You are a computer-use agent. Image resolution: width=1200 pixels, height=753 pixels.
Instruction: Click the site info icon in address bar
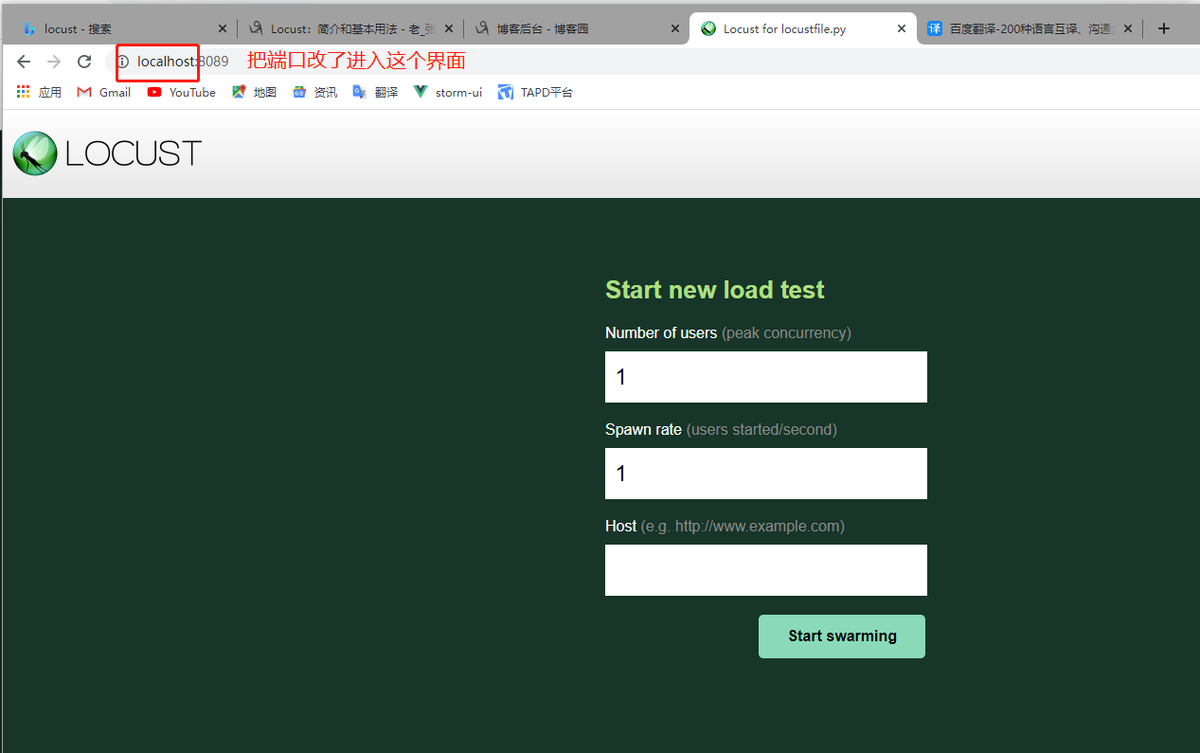coord(122,62)
